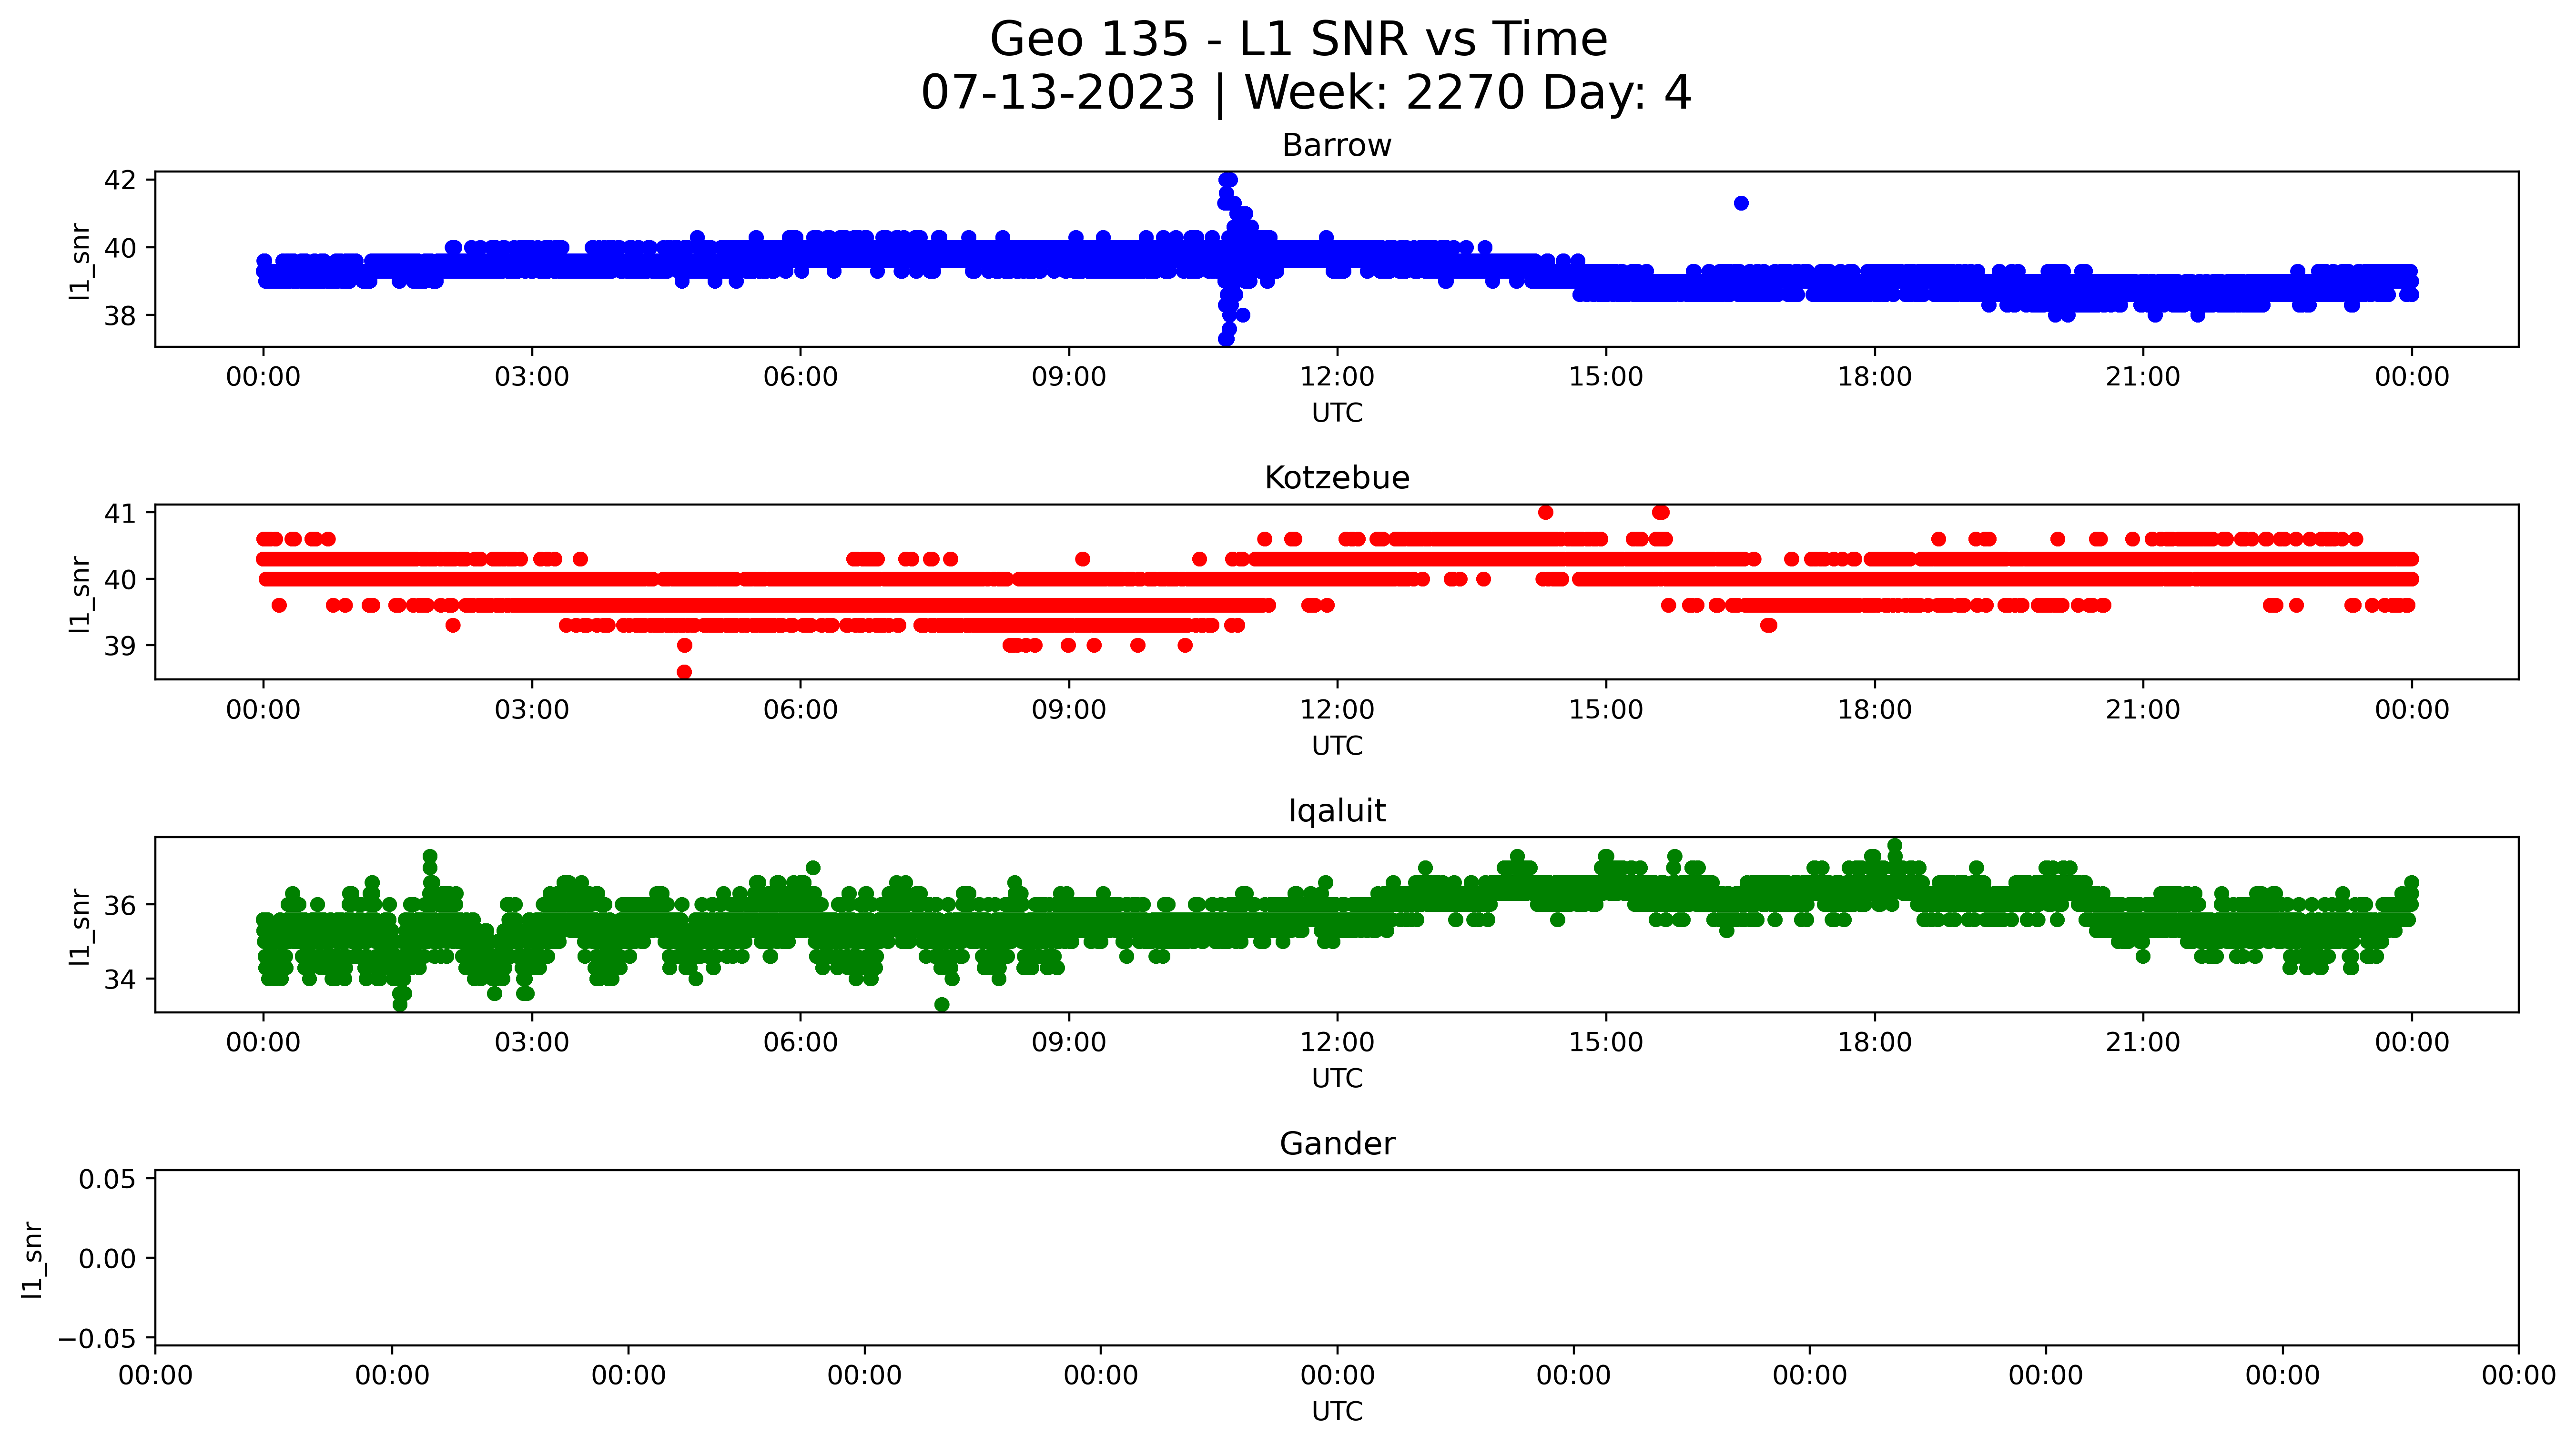Click the '38' y-axis tick in Barrow plot
Screen dimensions: 2576x1445
(x=120, y=316)
